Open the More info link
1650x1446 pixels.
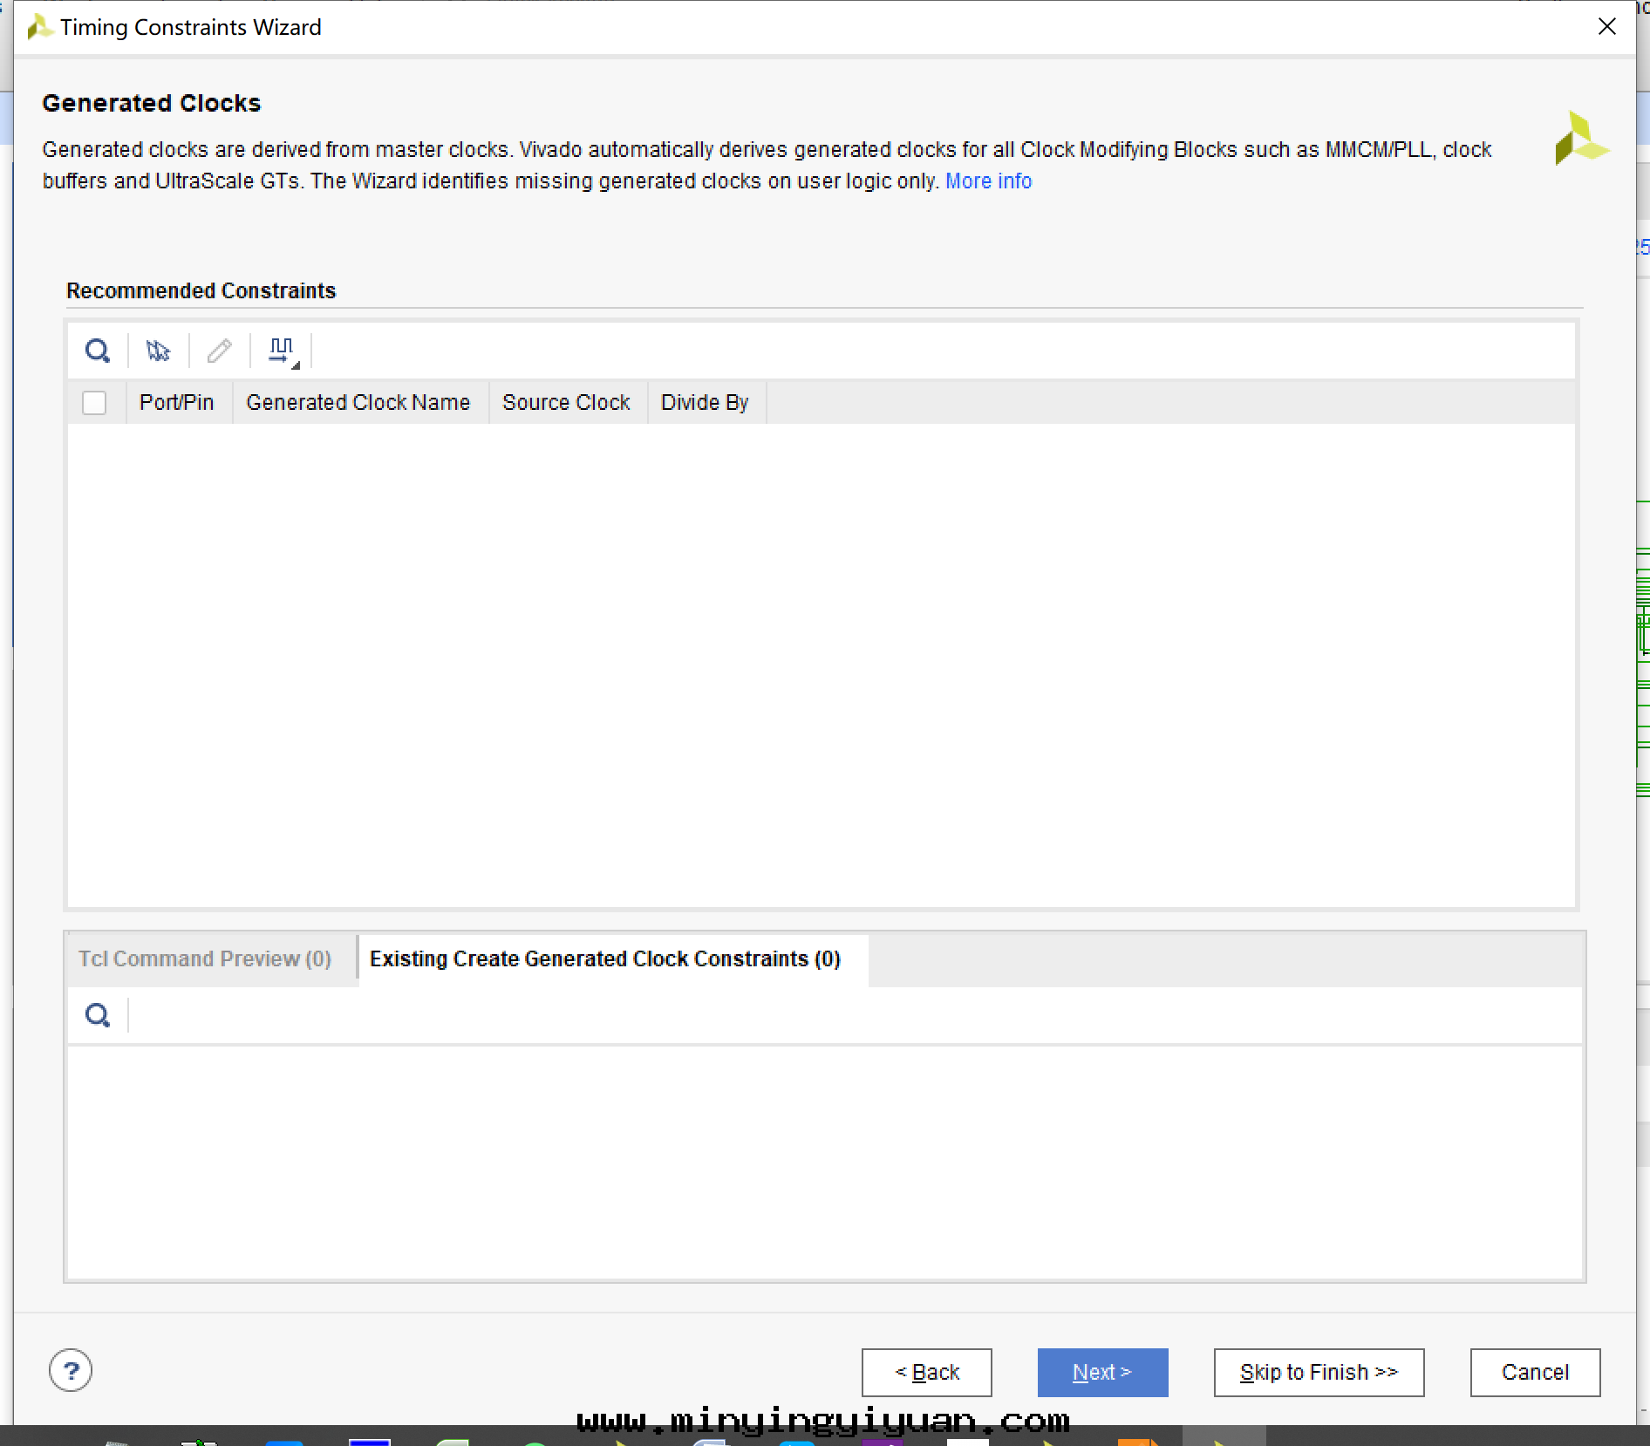(988, 181)
